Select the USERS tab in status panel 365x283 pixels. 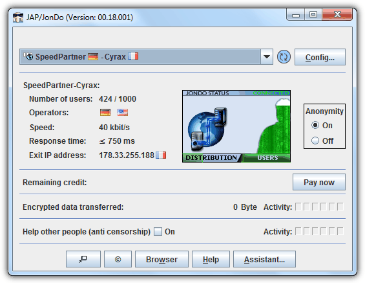[x=267, y=158]
